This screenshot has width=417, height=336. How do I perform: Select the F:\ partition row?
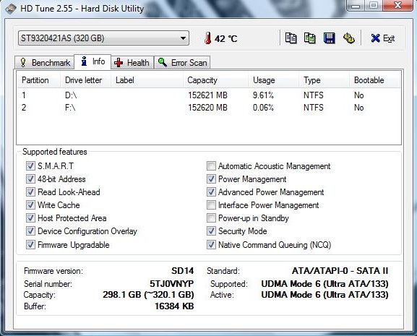click(x=209, y=108)
